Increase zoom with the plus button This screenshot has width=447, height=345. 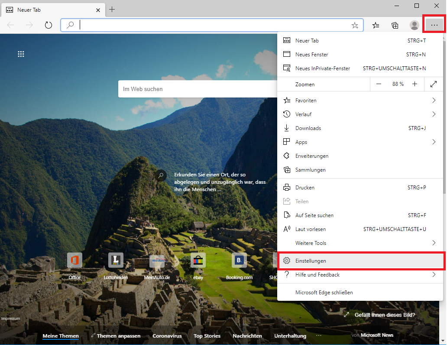tap(415, 84)
